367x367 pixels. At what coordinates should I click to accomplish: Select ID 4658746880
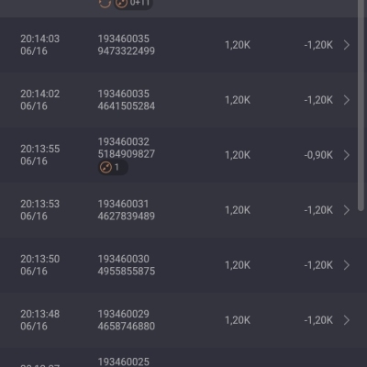pyautogui.click(x=127, y=327)
